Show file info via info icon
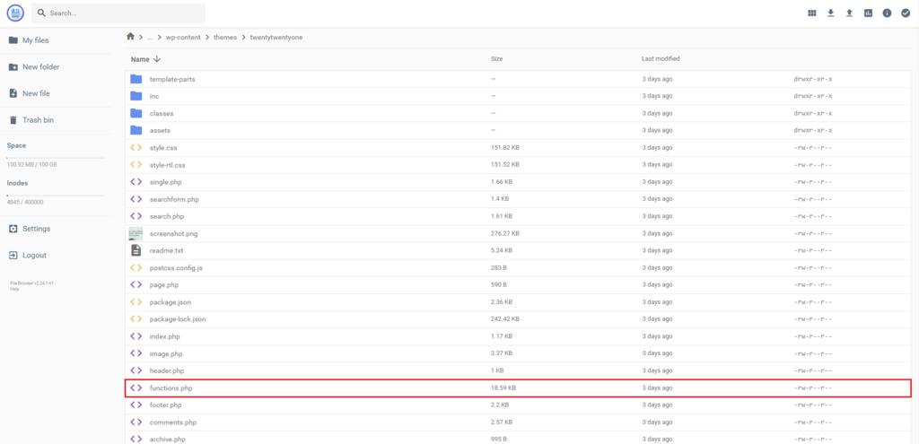The height and width of the screenshot is (444, 919). point(887,13)
